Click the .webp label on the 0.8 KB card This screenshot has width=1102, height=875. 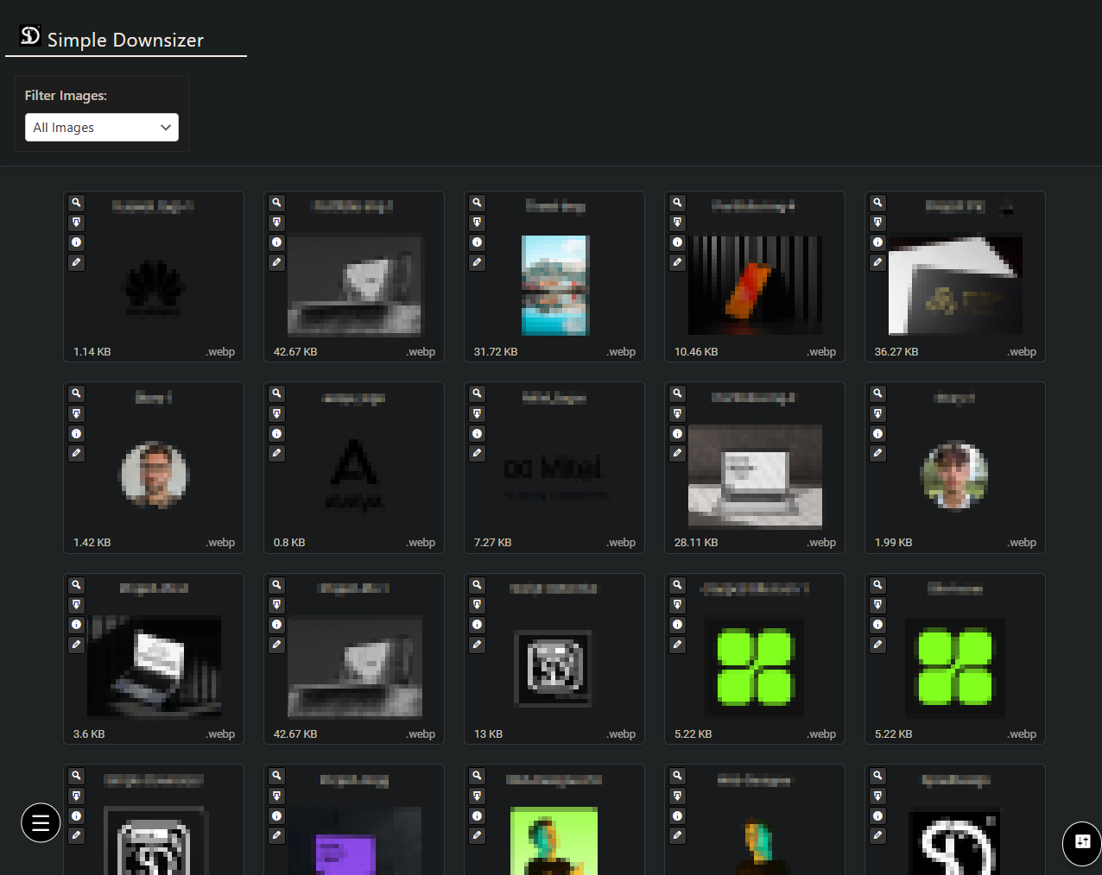tap(421, 543)
